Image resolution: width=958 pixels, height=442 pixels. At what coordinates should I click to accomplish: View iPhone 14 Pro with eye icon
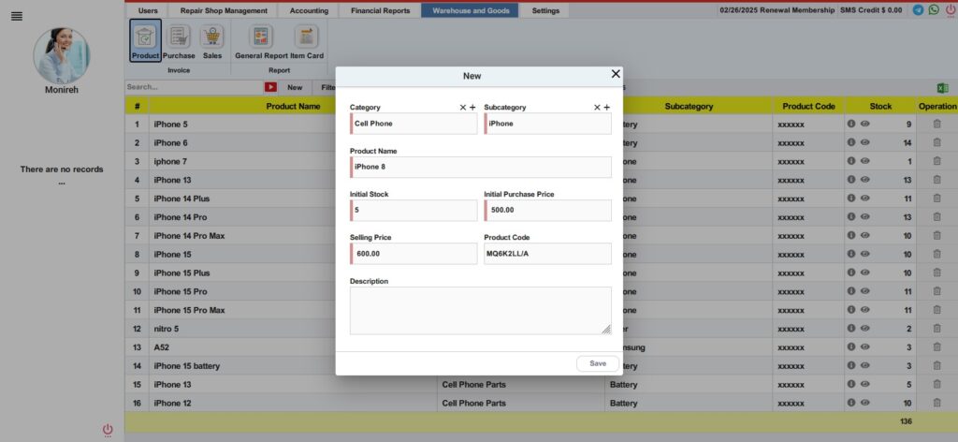(x=865, y=217)
